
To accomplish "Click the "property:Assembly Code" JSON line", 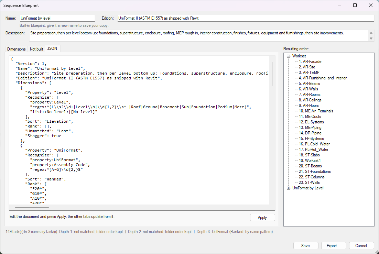I will click(x=60, y=165).
